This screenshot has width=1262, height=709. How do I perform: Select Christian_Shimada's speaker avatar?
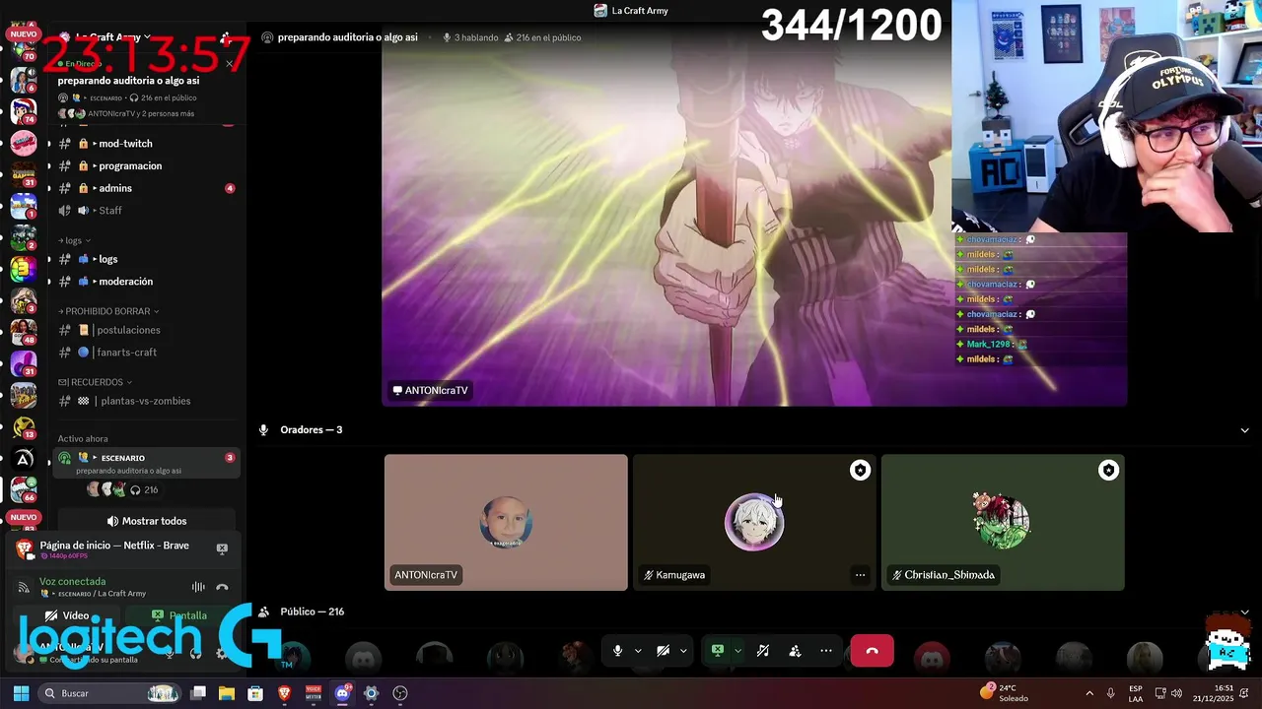click(1002, 521)
